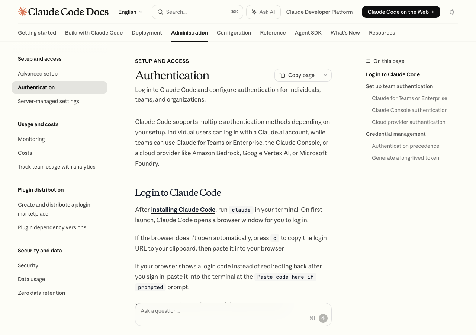Viewport: 476px width, 335px height.
Task: Open the Getting started tab
Action: 37,33
